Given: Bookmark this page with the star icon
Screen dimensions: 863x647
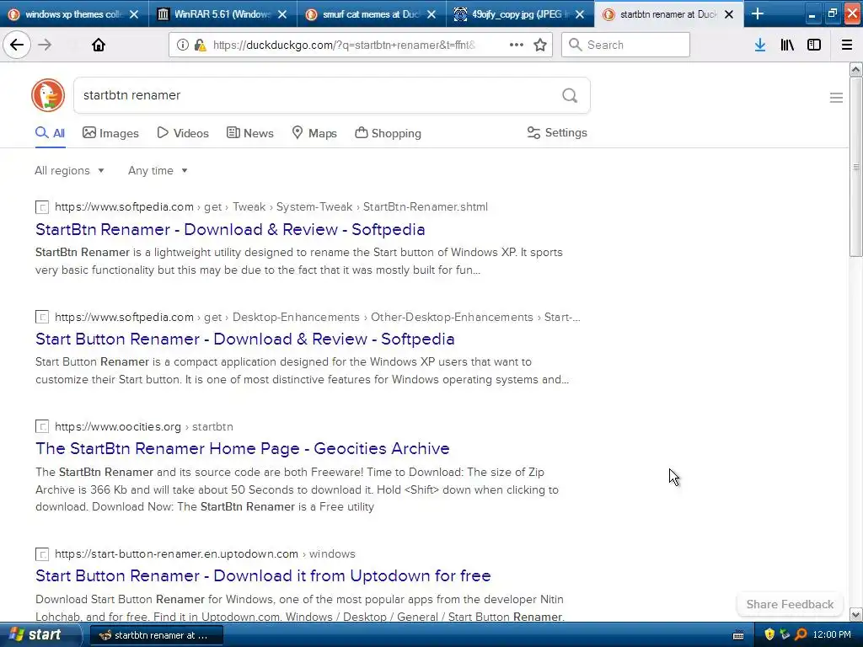Looking at the screenshot, I should coord(540,45).
